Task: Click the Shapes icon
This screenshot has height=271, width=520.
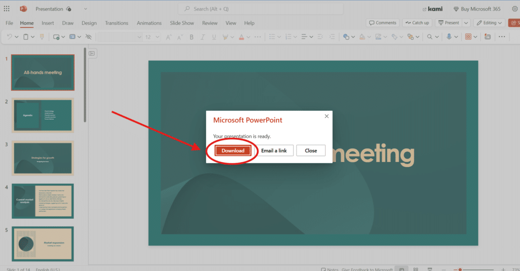Action: coord(346,37)
